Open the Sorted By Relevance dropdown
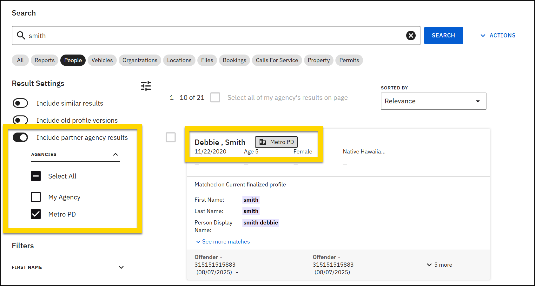This screenshot has height=286, width=535. click(433, 101)
